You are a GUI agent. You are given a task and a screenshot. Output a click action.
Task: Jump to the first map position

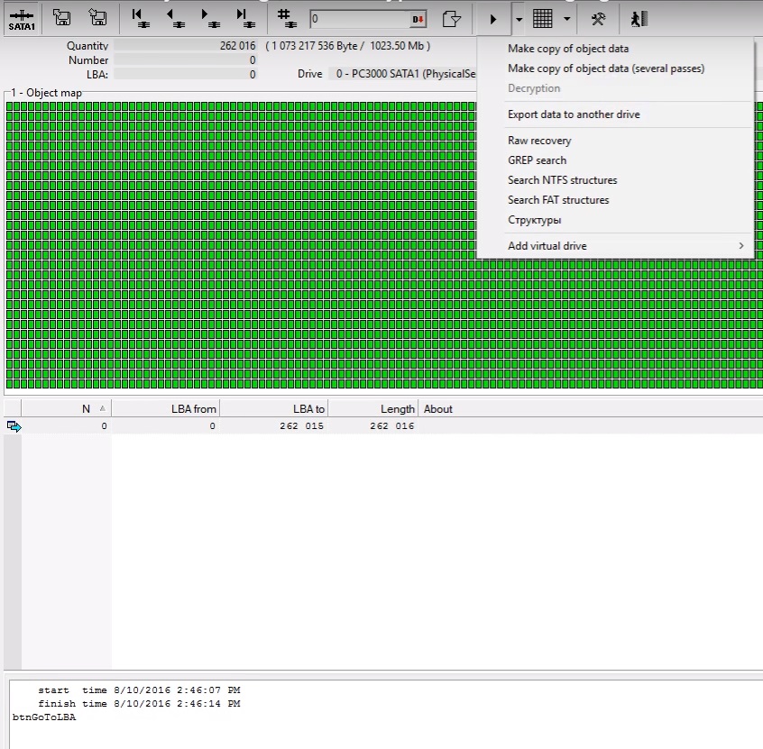[138, 18]
